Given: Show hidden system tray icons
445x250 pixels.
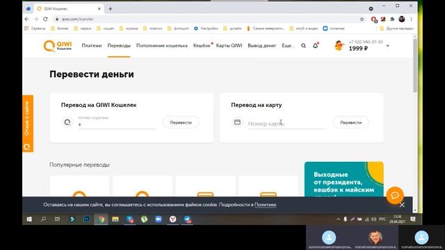Looking at the screenshot, I should [x=338, y=219].
